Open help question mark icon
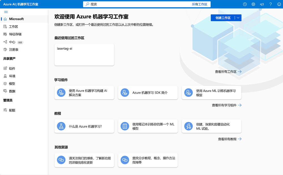The width and height of the screenshot is (283, 175). (x=271, y=4)
